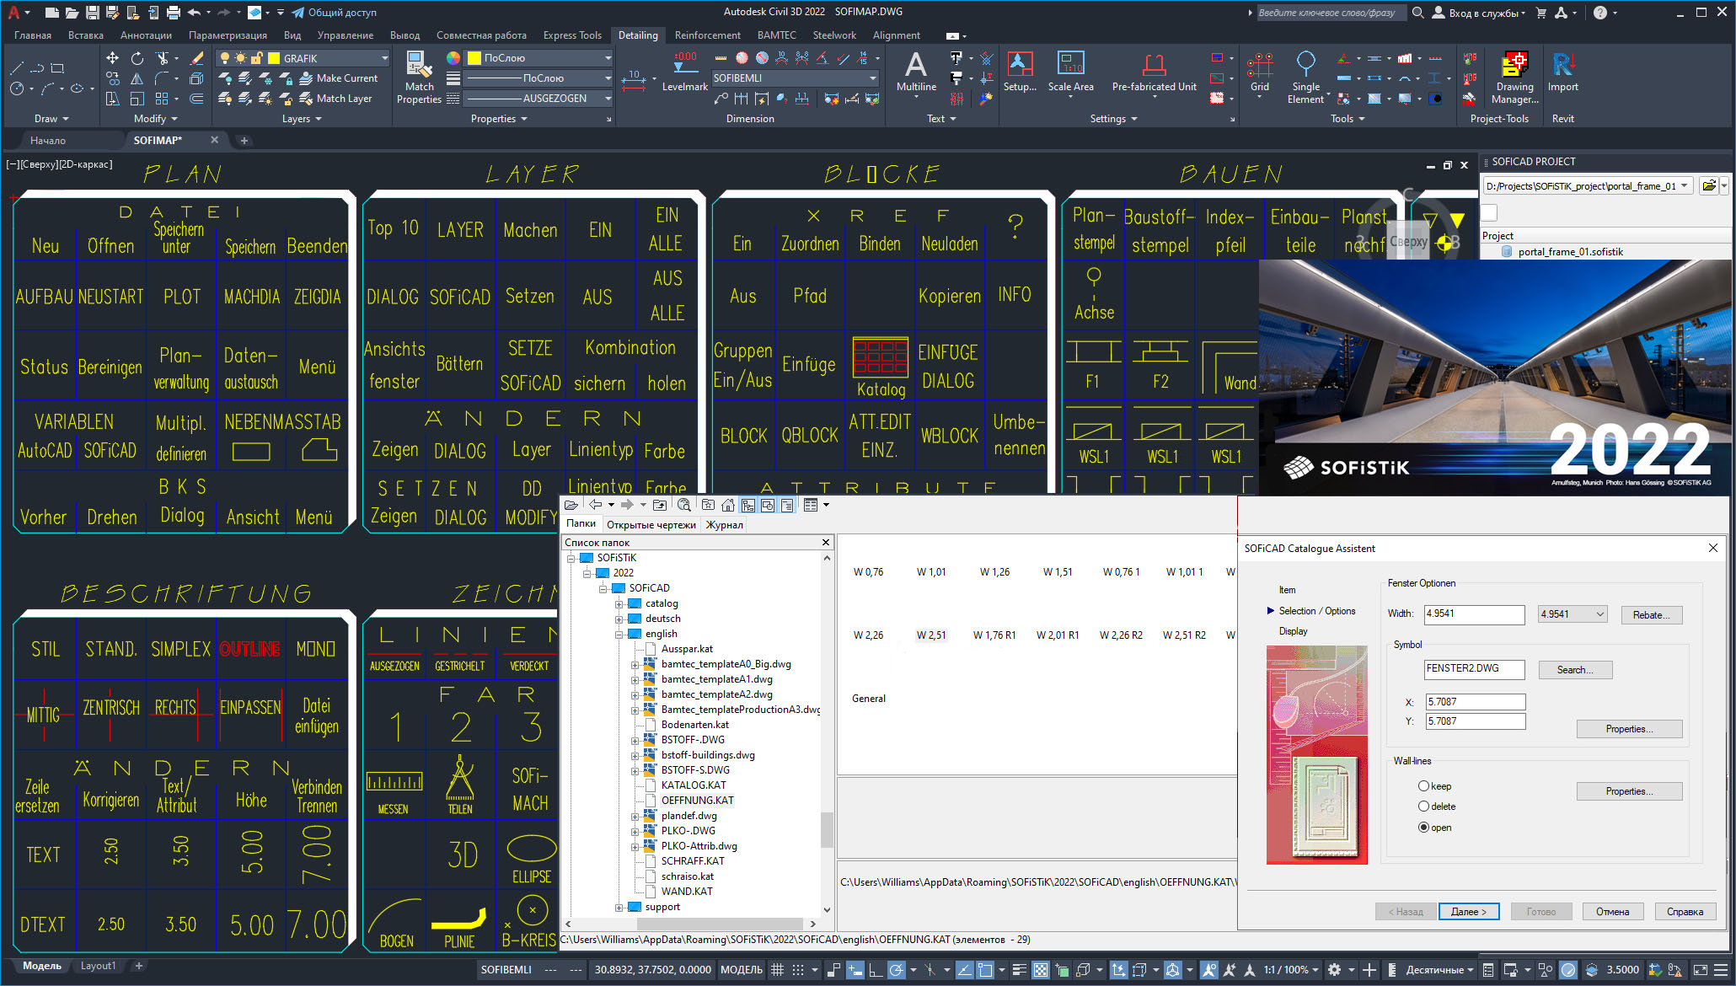This screenshot has height=986, width=1736.
Task: Open the project path dropdown in SOFiCAD Project
Action: click(x=1685, y=186)
